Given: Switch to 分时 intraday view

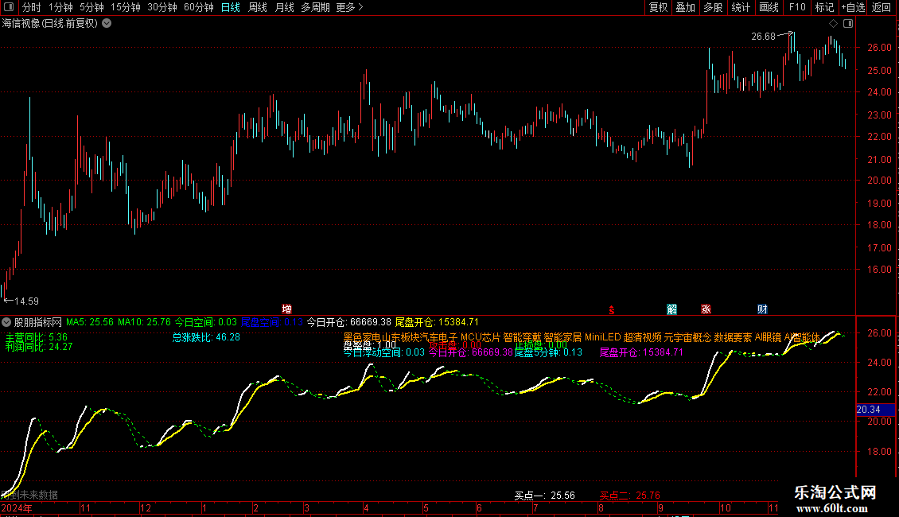Looking at the screenshot, I should click(x=32, y=7).
